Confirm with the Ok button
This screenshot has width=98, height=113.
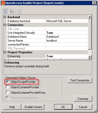(x=63, y=107)
